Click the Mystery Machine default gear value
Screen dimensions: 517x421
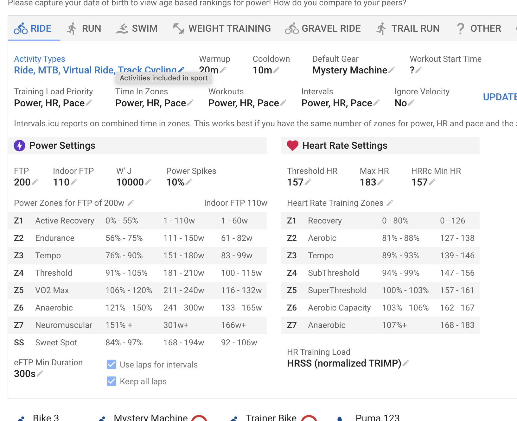pos(350,70)
